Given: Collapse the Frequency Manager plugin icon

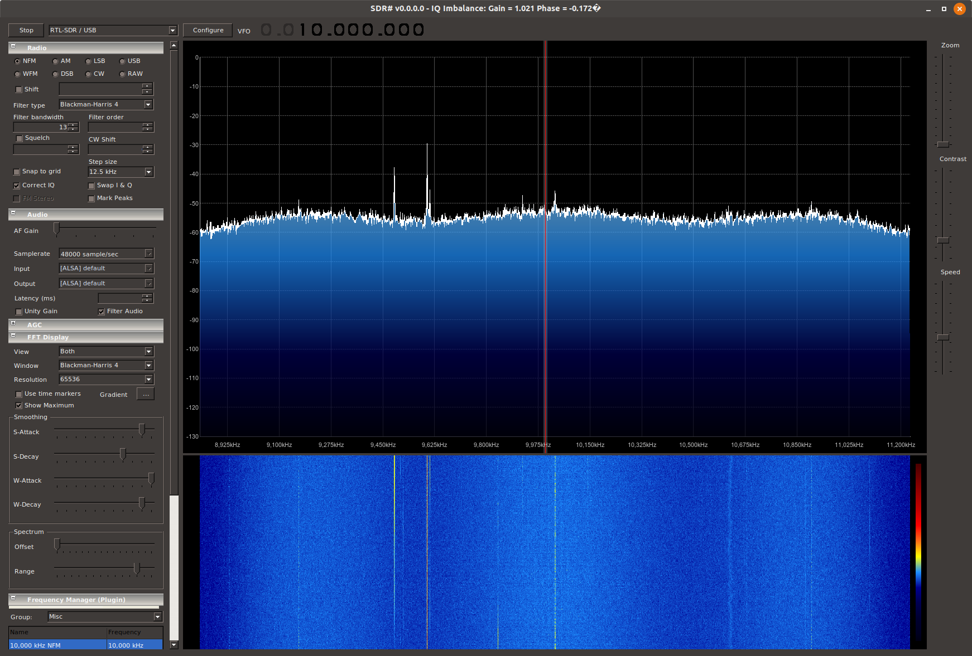Looking at the screenshot, I should tap(13, 599).
